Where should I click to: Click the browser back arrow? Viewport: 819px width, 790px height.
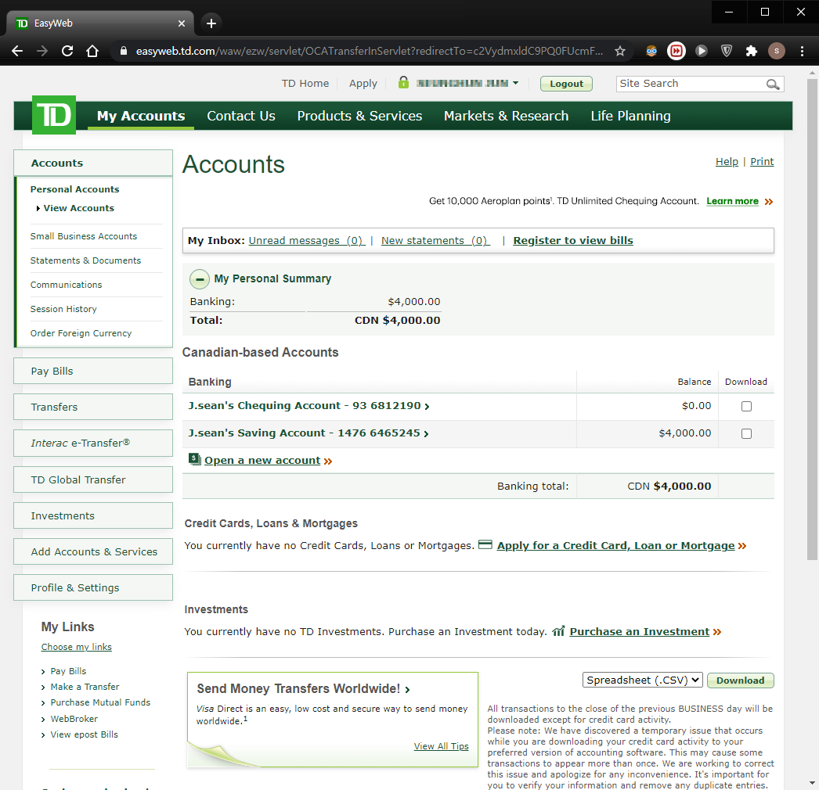(x=17, y=51)
